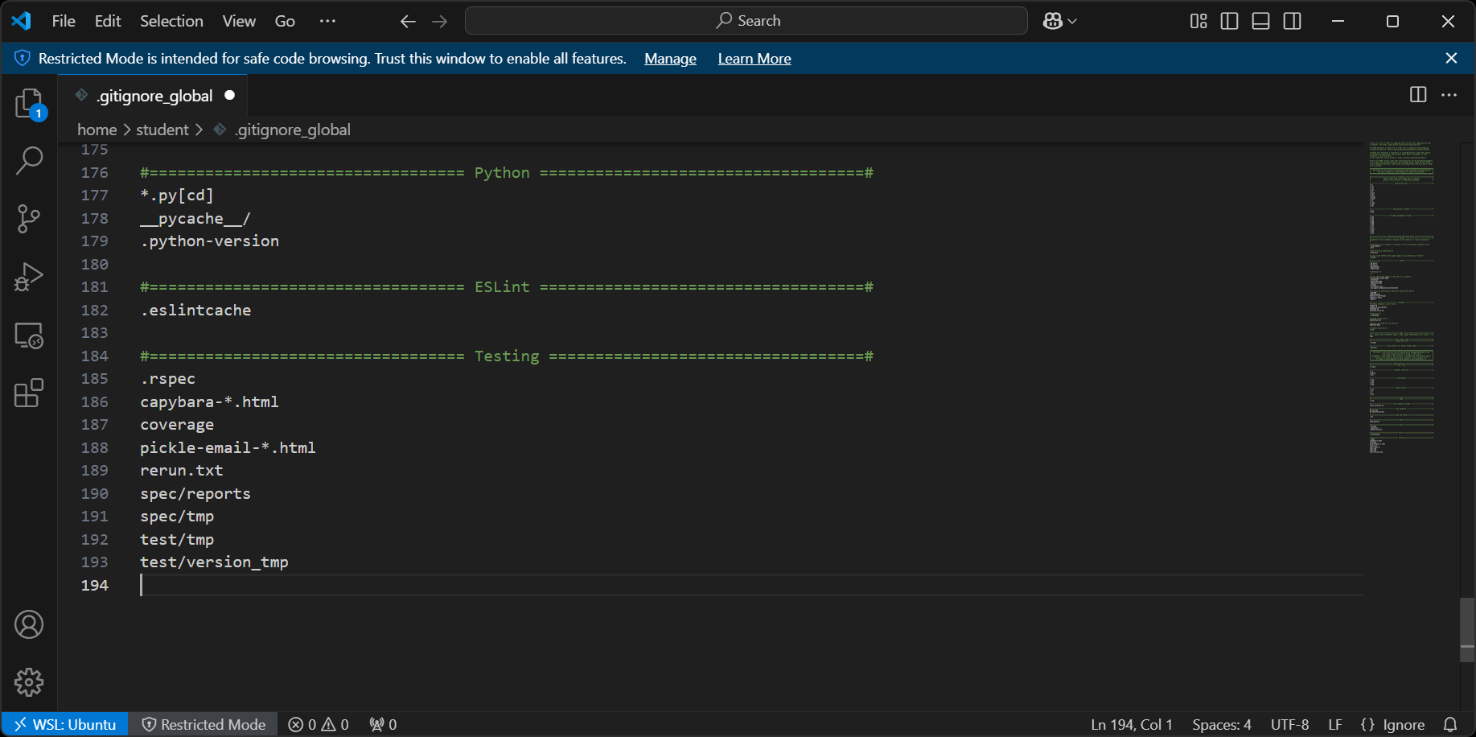The image size is (1476, 737).
Task: Toggle the bottom panel visibility
Action: click(1260, 21)
